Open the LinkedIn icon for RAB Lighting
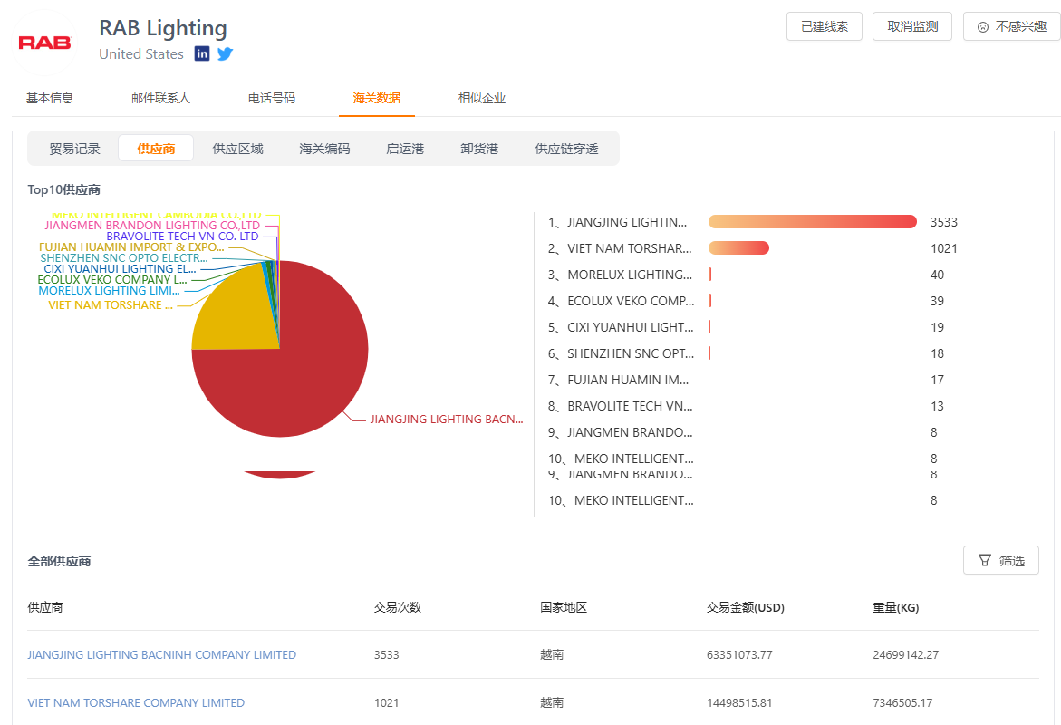The height and width of the screenshot is (725, 1061). click(x=202, y=53)
